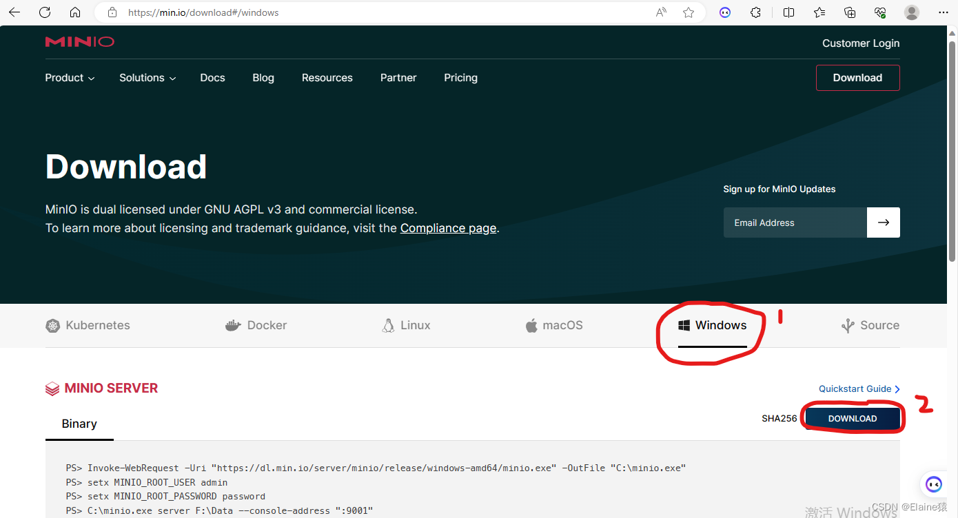Click the MinIO Server stack icon
Image resolution: width=958 pixels, height=518 pixels.
coord(52,389)
